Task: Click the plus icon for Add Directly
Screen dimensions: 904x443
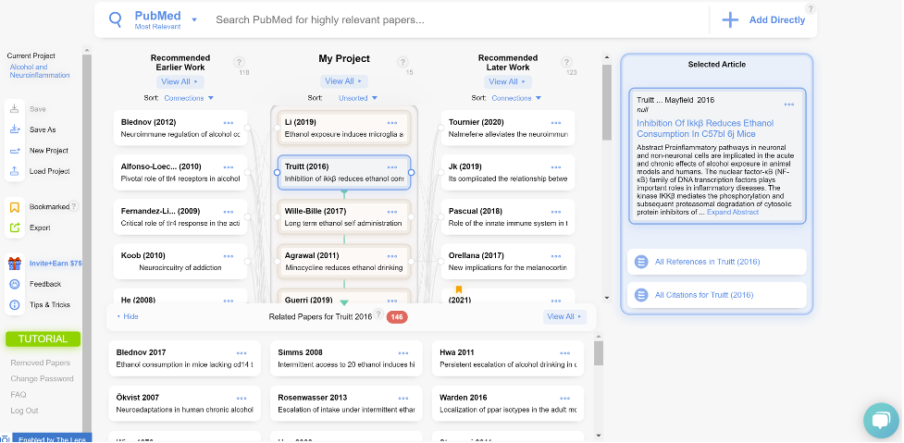Action: click(x=730, y=19)
